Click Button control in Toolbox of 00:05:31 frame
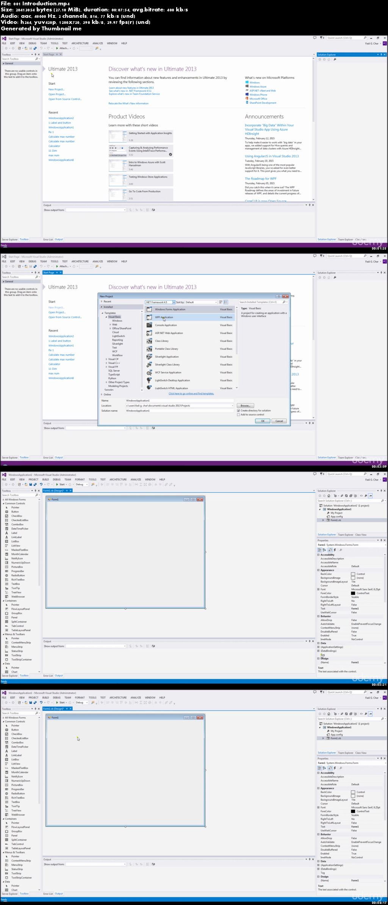Viewport: 388px width, 905px height. (15, 512)
